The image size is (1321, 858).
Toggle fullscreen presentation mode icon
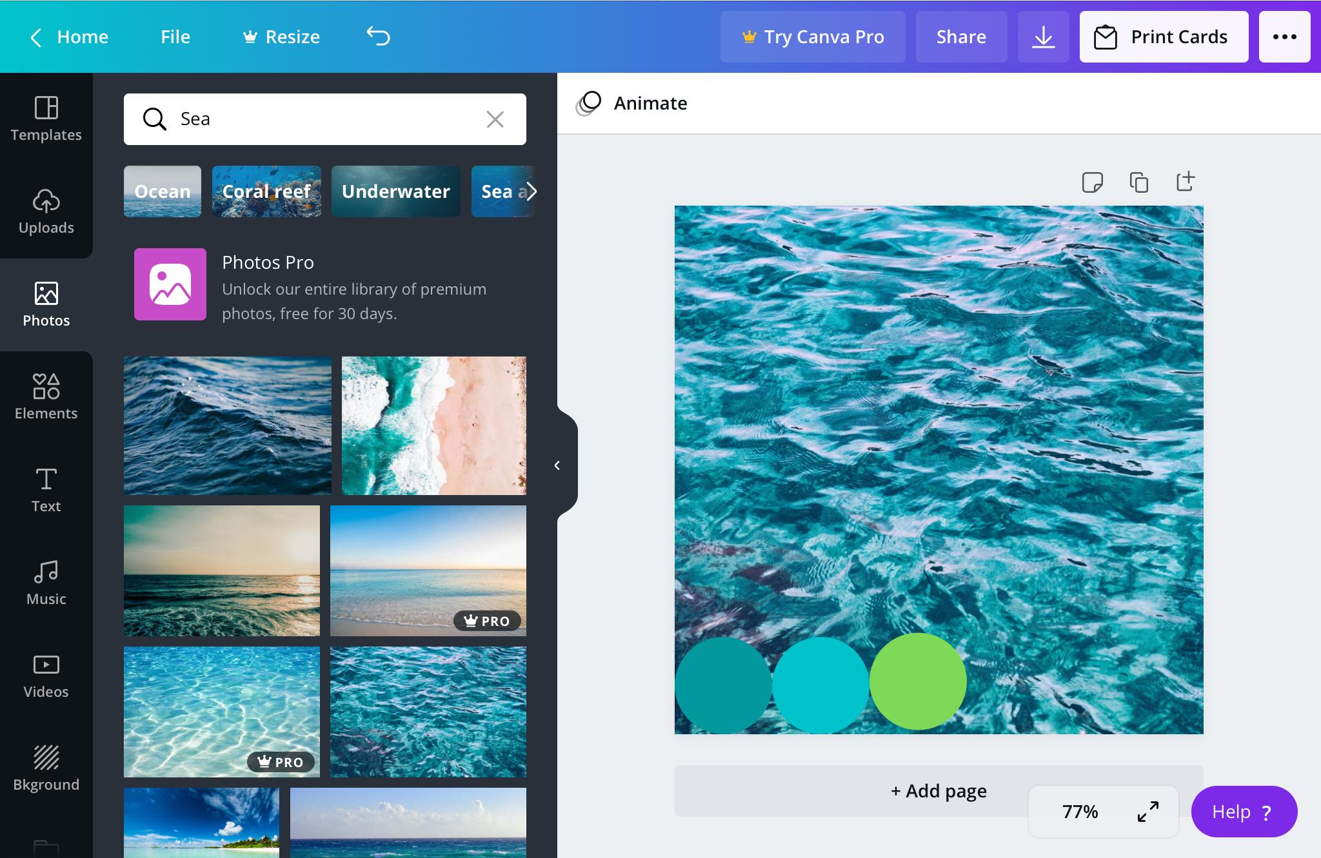tap(1147, 812)
